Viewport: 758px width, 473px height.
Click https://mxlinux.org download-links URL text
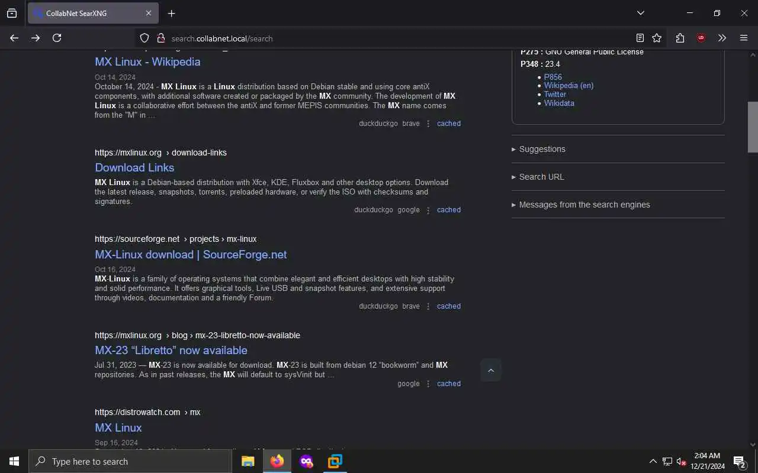click(160, 153)
